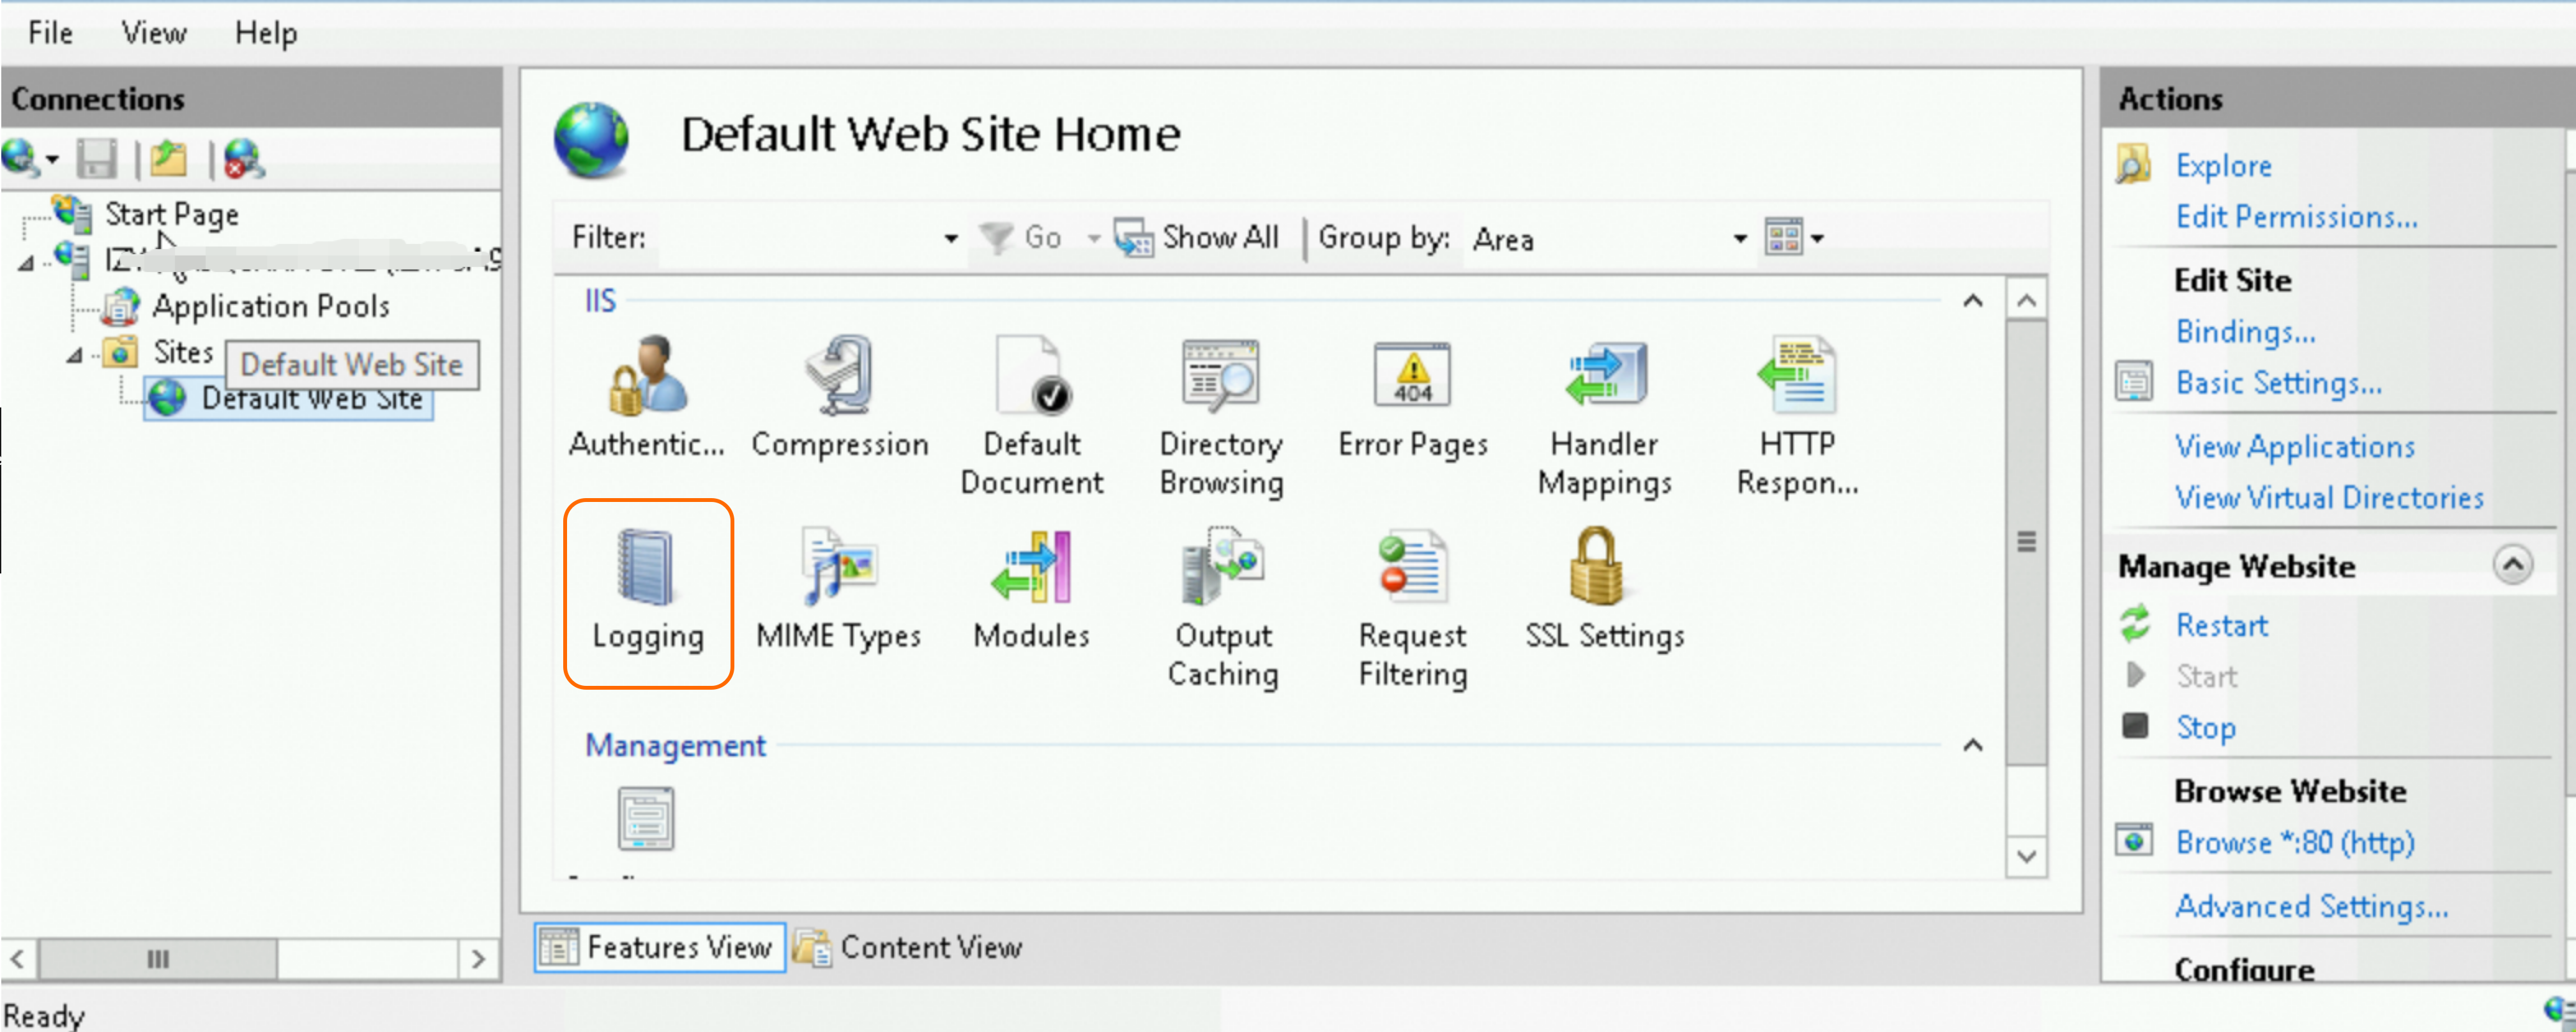Open the Error Pages feature
Viewport: 2576px width, 1032px height.
[1413, 400]
